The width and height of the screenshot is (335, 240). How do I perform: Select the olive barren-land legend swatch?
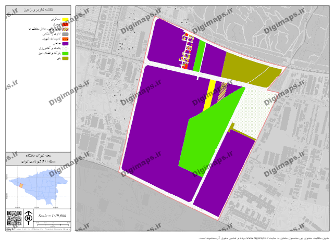click(x=65, y=59)
